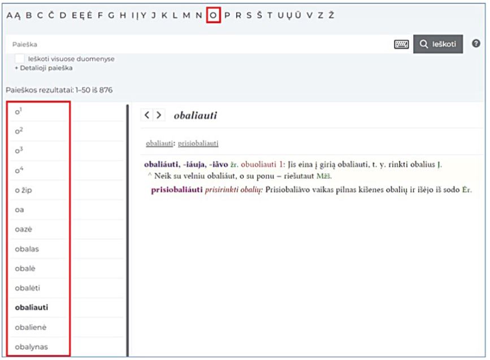Open the prisiobaliauti link
Image resolution: width=490 pixels, height=360 pixels.
click(x=198, y=143)
